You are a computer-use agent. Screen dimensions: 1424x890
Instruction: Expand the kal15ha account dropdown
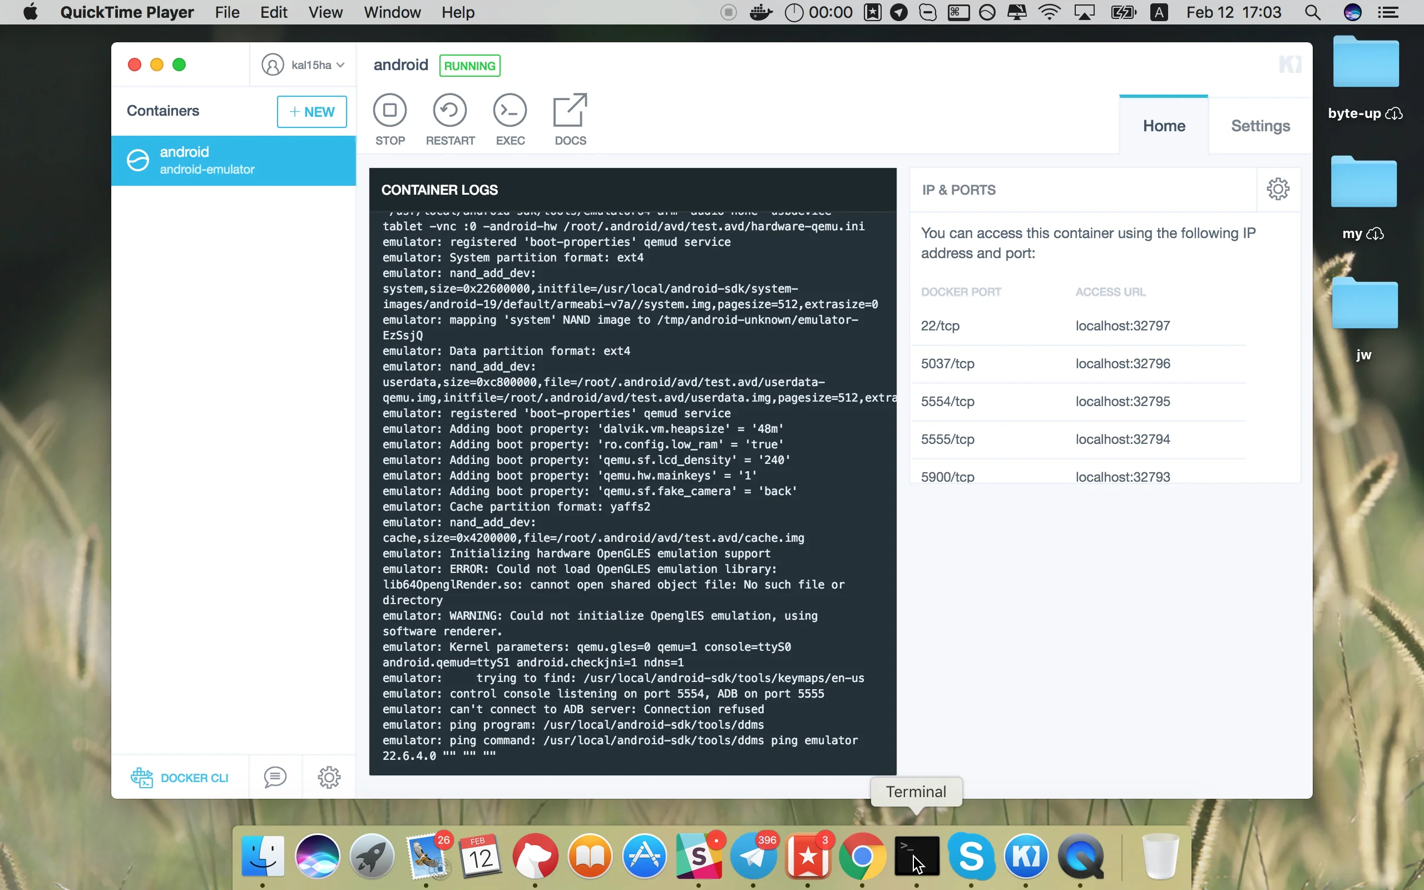[303, 65]
